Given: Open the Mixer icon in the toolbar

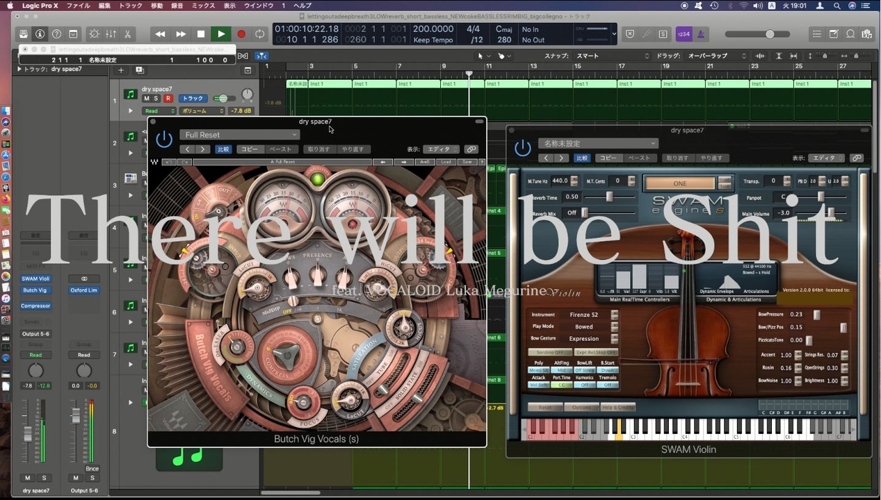Looking at the screenshot, I should pyautogui.click(x=111, y=34).
